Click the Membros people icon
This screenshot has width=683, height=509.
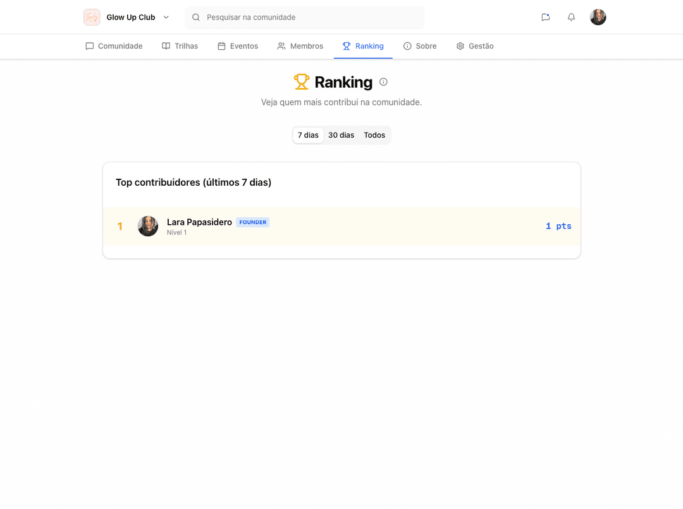click(x=281, y=45)
